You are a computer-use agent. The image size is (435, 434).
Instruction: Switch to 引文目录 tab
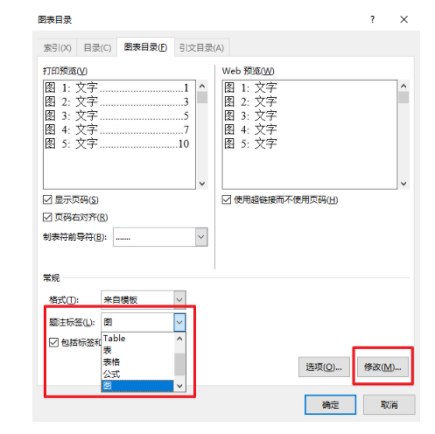201,47
